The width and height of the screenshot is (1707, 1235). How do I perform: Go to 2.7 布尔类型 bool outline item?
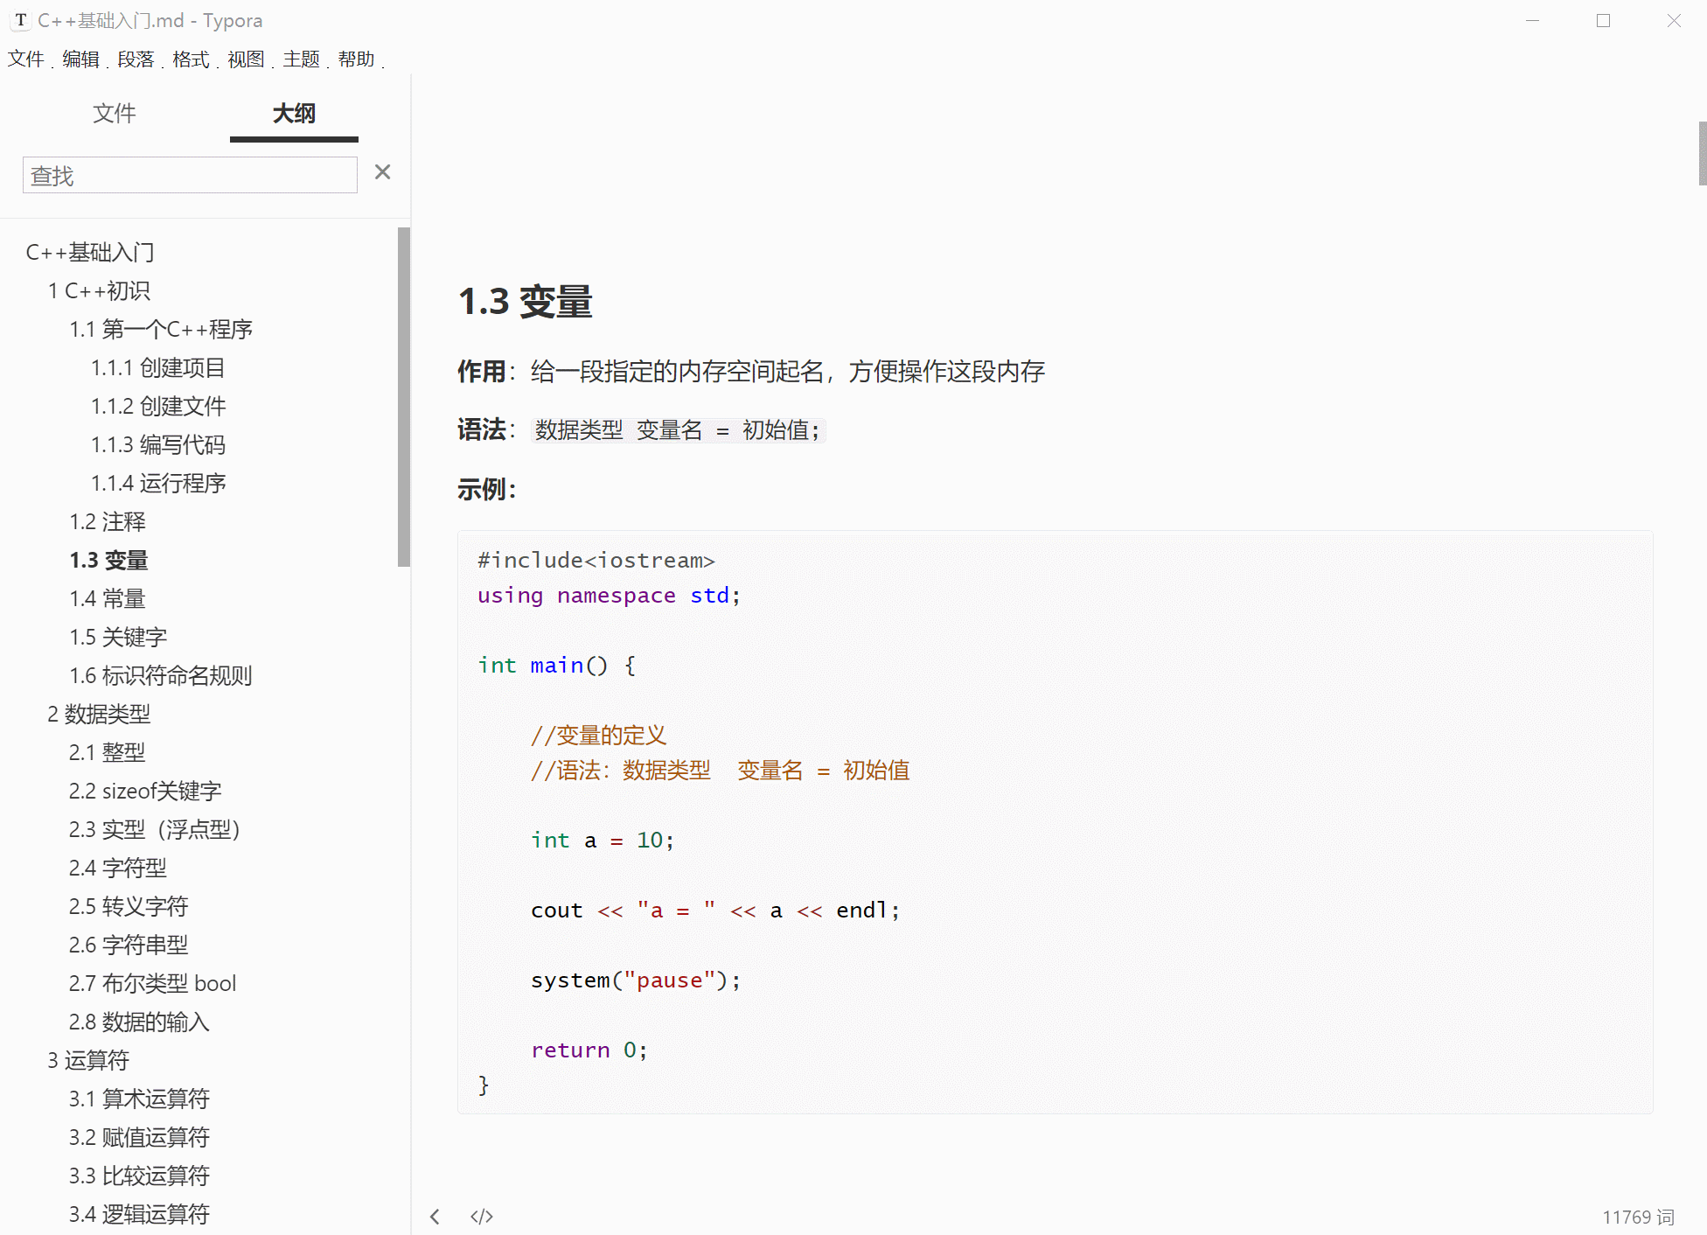click(153, 983)
